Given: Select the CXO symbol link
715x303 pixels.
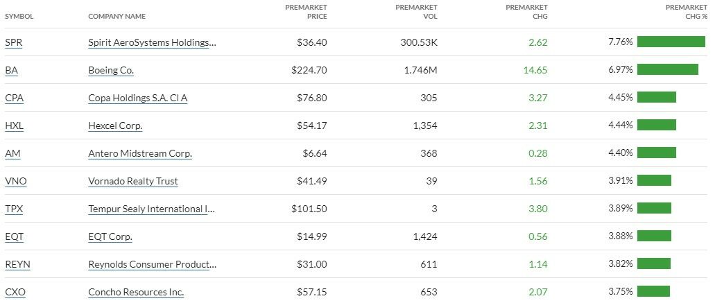Looking at the screenshot, I should (x=15, y=292).
